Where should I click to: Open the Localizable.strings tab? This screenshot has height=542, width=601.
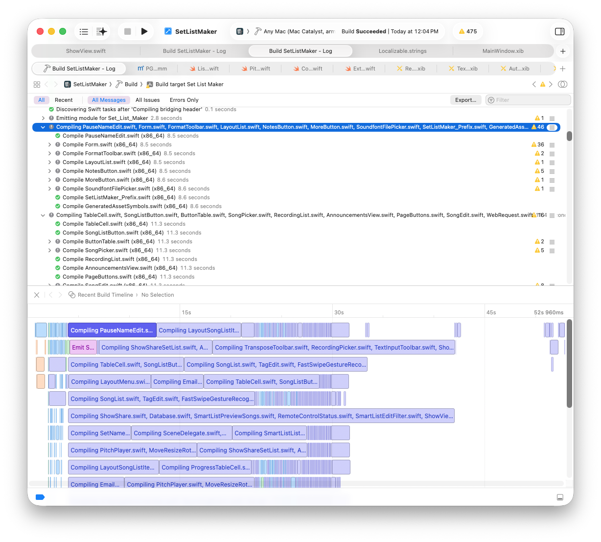click(x=402, y=51)
